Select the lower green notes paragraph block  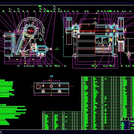[x=12, y=115]
